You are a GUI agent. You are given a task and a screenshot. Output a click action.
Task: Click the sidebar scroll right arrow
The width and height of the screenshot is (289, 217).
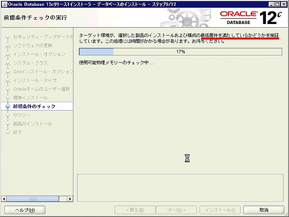(x=70, y=199)
